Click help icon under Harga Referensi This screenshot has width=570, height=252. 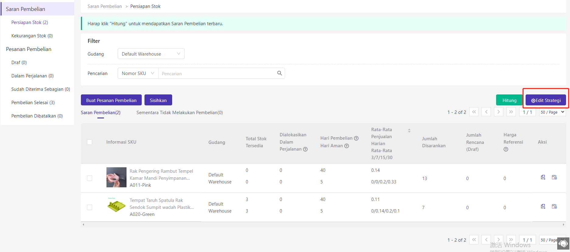(x=506, y=149)
